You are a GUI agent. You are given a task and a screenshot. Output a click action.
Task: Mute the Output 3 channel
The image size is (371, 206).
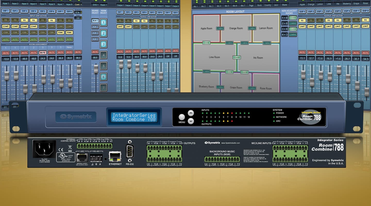pos(136,51)
